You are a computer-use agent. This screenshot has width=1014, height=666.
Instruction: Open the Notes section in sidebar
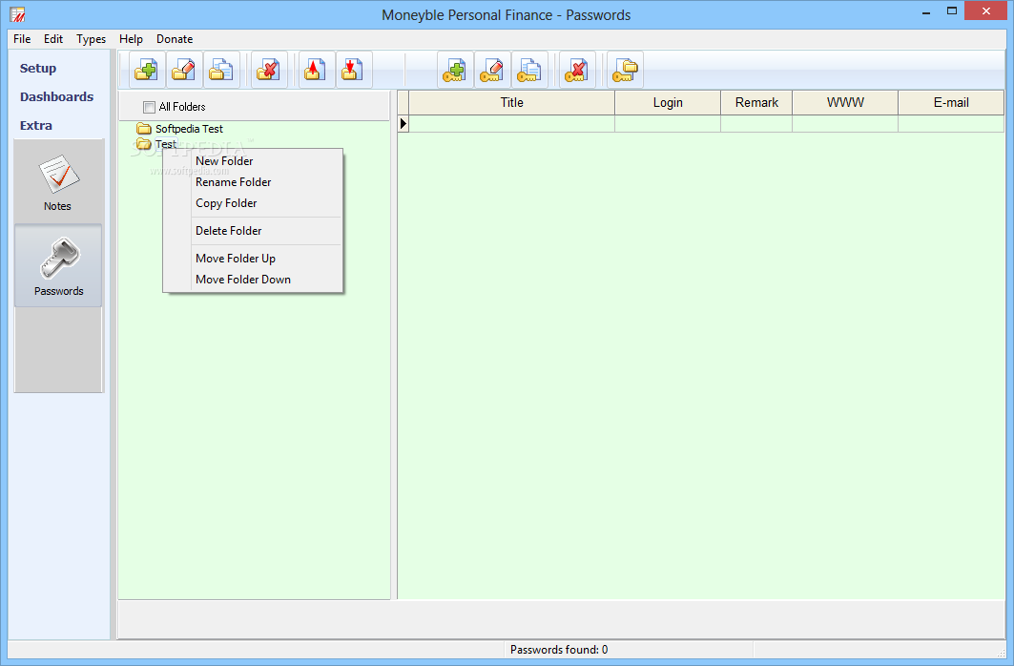pyautogui.click(x=58, y=181)
